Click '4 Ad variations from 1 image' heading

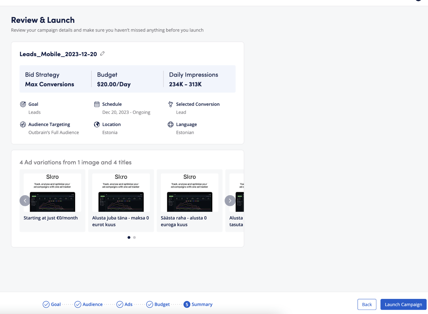(76, 162)
